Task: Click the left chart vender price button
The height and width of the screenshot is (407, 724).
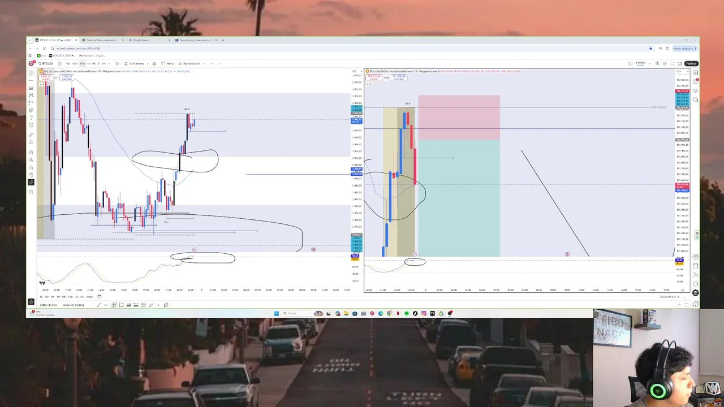Action: (45, 77)
